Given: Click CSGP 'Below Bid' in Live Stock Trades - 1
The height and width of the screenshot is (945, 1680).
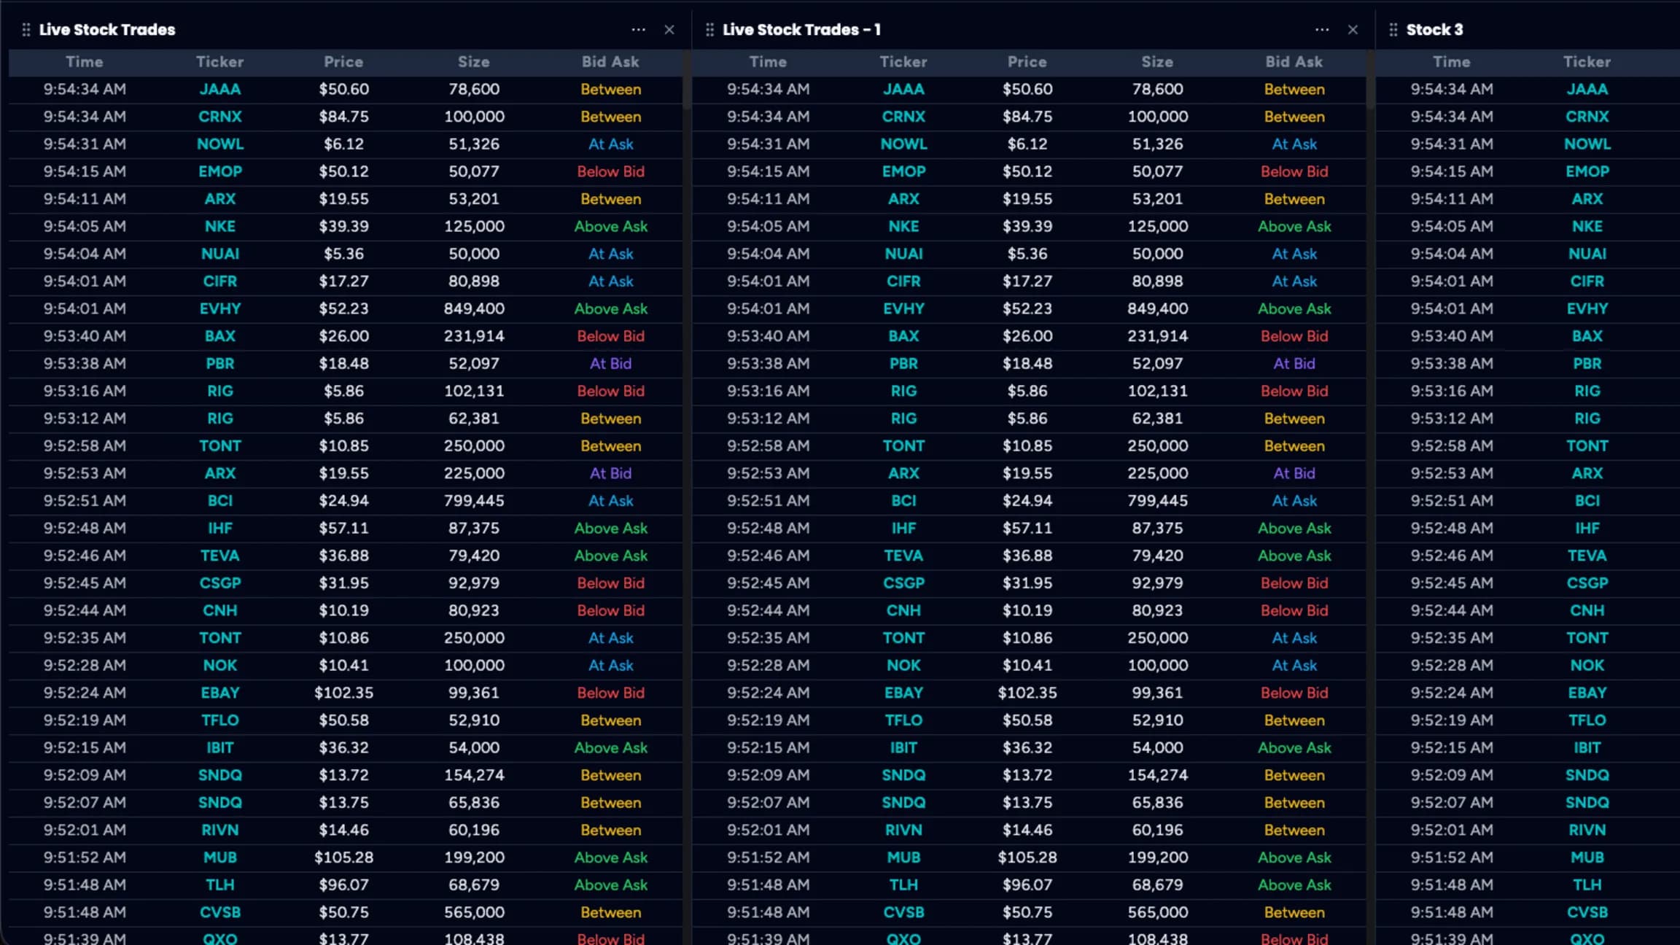Looking at the screenshot, I should click(x=1294, y=583).
